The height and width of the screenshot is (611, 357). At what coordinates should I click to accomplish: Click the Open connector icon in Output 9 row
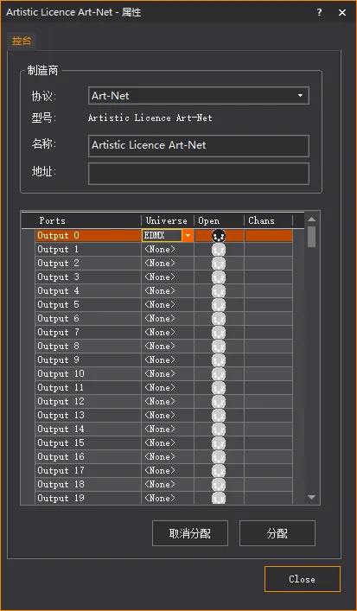pos(219,360)
